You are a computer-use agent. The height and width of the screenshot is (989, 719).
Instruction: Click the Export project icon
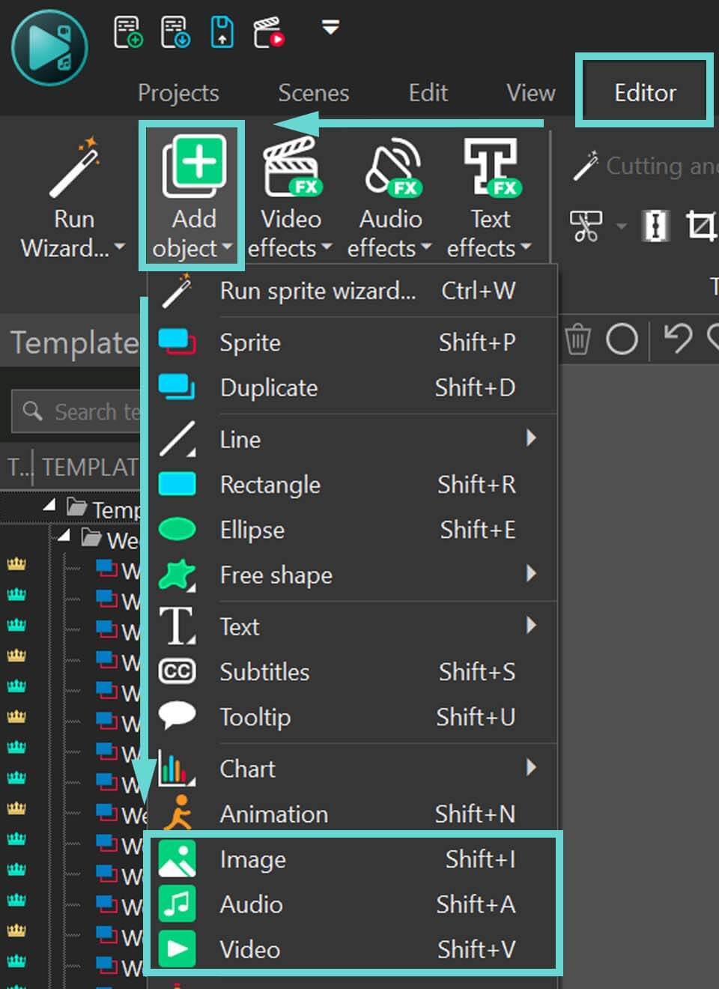pos(267,30)
